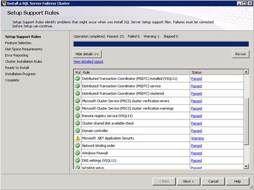Click the disabled Back button
Viewport: 254px width, 190px height.
(x=164, y=181)
